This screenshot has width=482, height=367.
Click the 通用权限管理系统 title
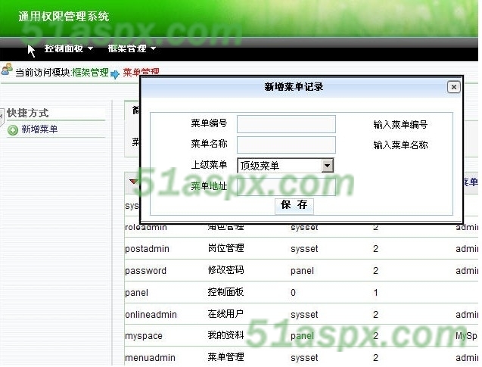[x=64, y=17]
